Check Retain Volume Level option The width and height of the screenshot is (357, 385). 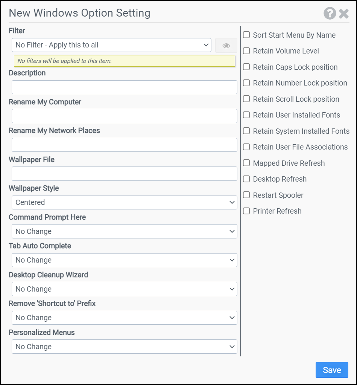click(x=247, y=51)
